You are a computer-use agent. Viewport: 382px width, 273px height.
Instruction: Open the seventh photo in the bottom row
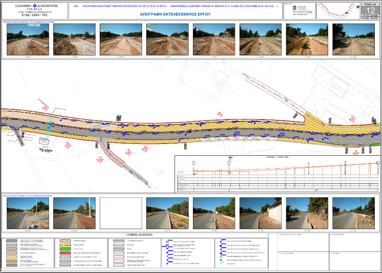(x=307, y=213)
